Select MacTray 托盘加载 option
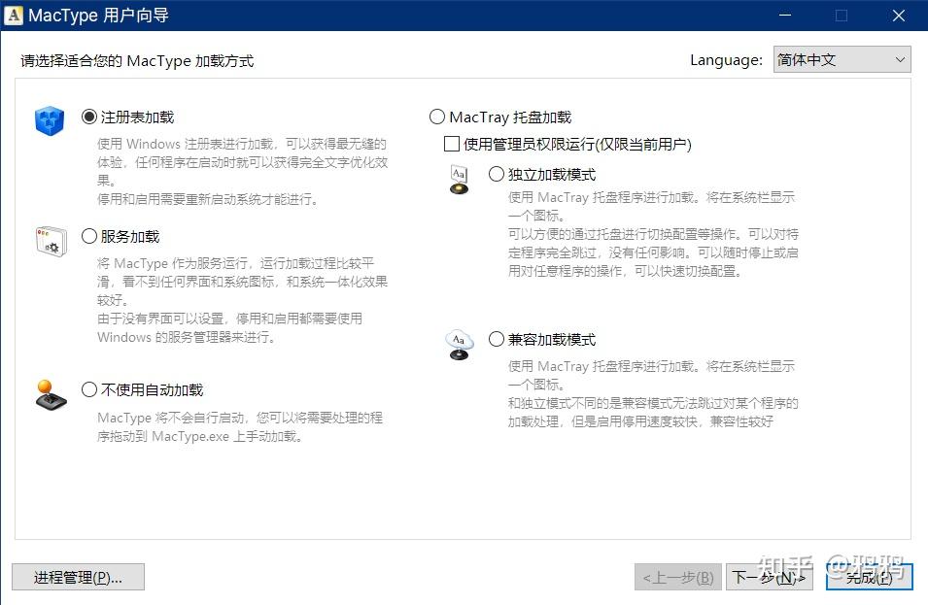 (x=436, y=117)
